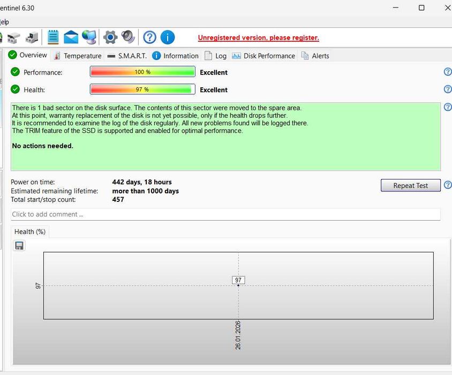Click help icon beside the green status text
The height and width of the screenshot is (375, 452).
[448, 107]
